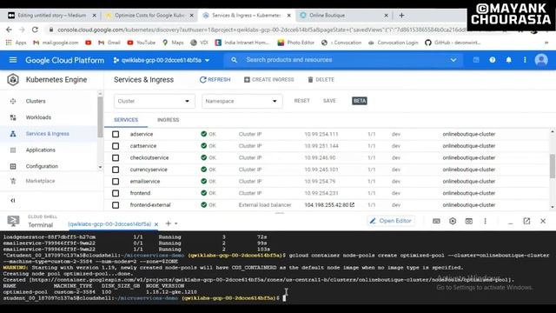Open the frontend-external service link
Screen dimensions: 556x313
150,205
